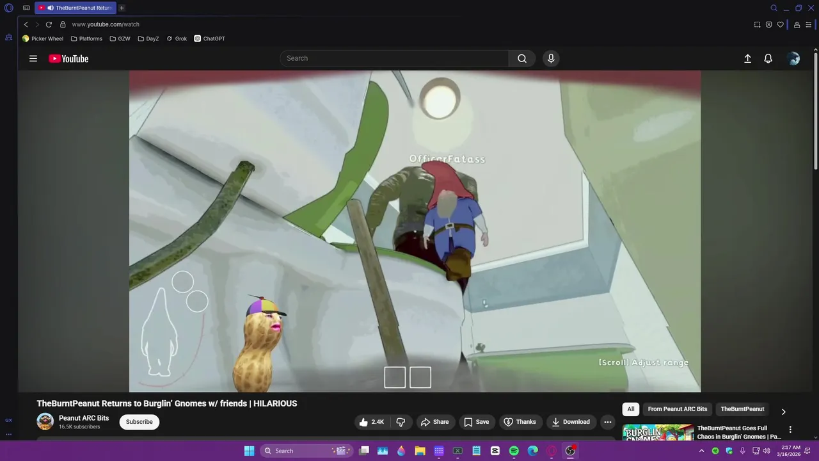Open YouTube upload create button

[x=747, y=58]
